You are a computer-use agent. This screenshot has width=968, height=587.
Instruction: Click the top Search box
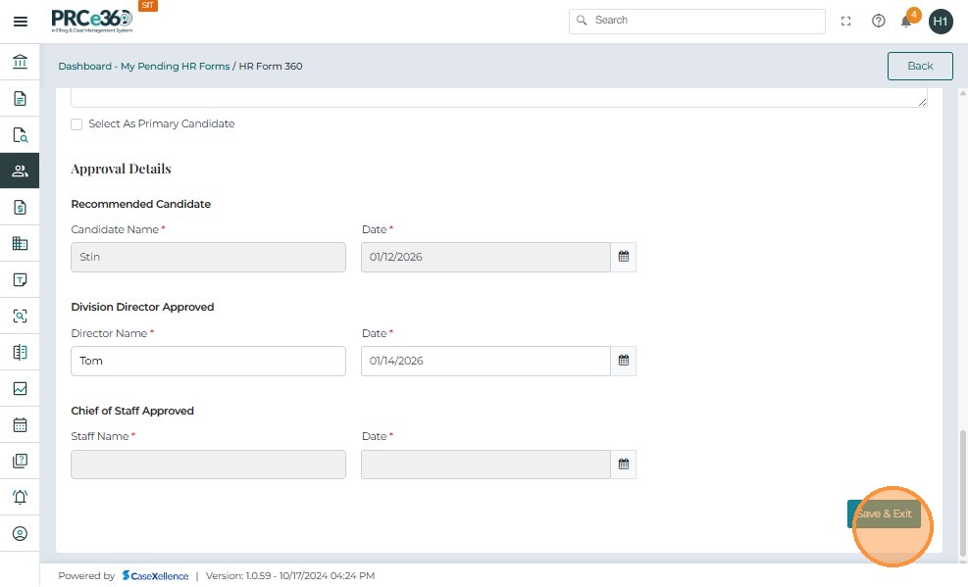[x=696, y=21]
